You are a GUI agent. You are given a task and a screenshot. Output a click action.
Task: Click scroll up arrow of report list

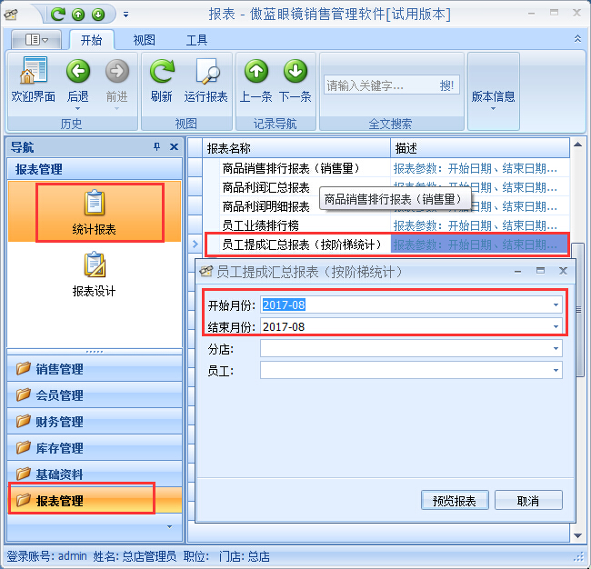pyautogui.click(x=577, y=145)
